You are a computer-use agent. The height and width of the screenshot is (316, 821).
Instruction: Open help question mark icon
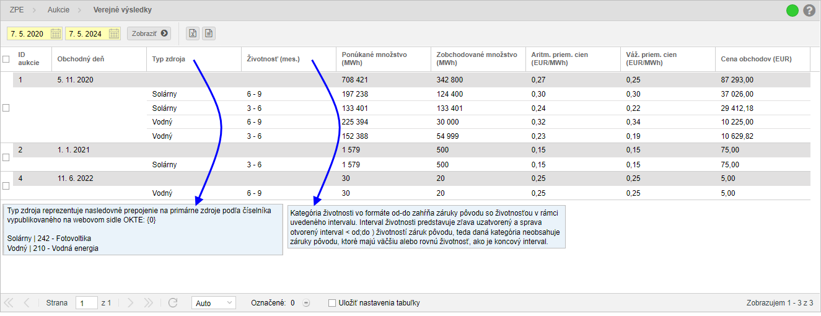point(809,11)
